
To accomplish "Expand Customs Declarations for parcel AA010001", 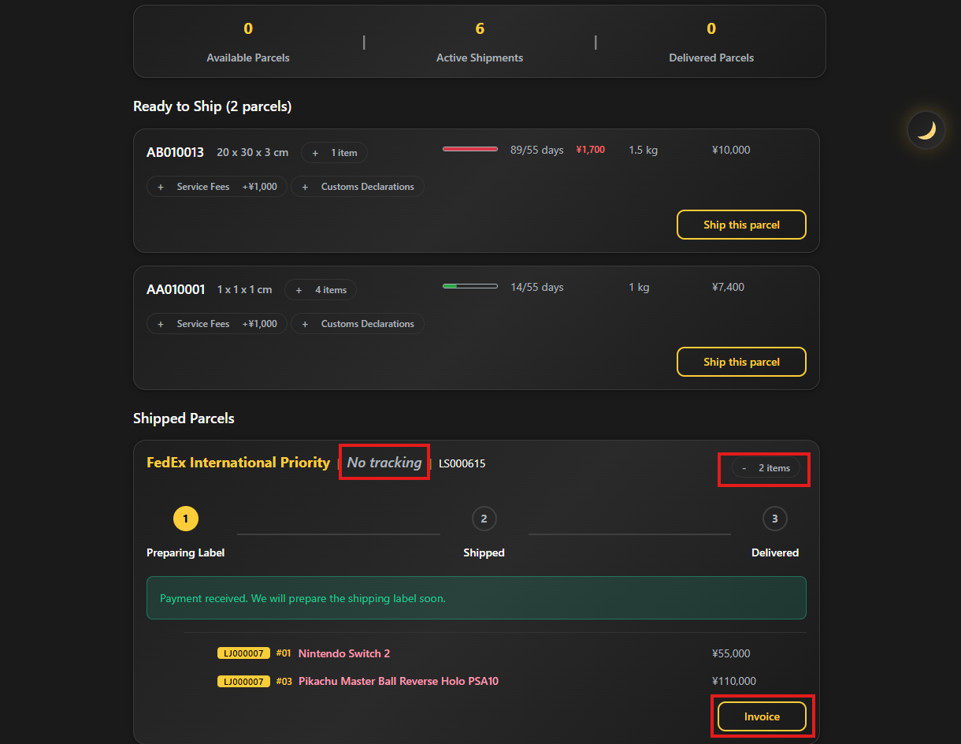I will [x=358, y=324].
